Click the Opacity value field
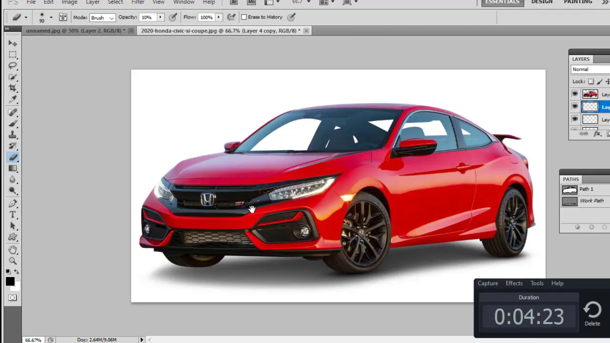Screen dimensions: 610x343 coord(147,17)
